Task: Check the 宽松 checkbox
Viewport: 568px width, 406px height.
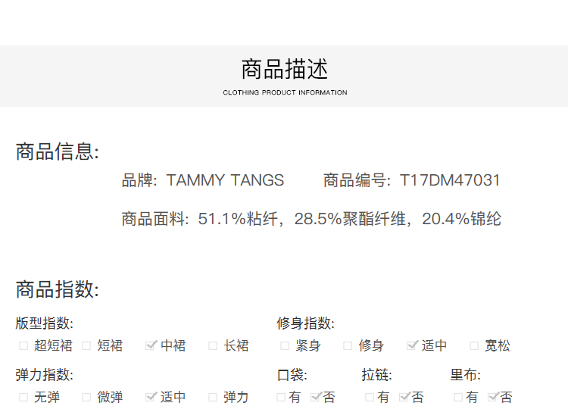Action: click(474, 346)
